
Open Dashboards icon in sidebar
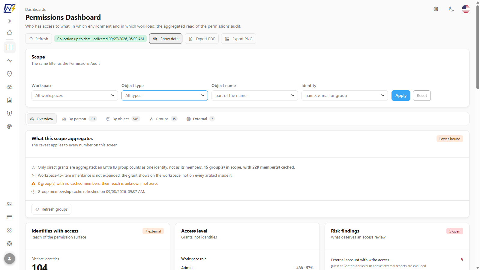pyautogui.click(x=10, y=47)
